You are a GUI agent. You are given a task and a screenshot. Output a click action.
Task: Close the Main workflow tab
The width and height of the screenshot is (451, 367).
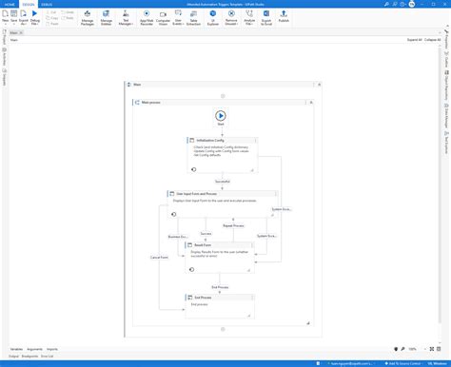click(21, 32)
